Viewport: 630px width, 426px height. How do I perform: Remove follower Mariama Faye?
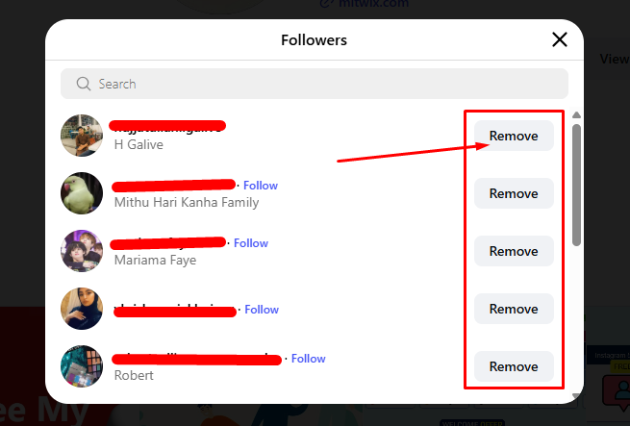pyautogui.click(x=514, y=251)
